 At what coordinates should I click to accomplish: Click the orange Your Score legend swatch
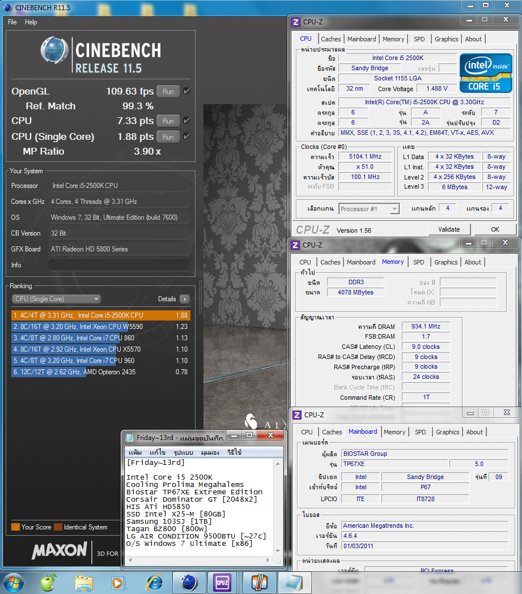point(15,527)
